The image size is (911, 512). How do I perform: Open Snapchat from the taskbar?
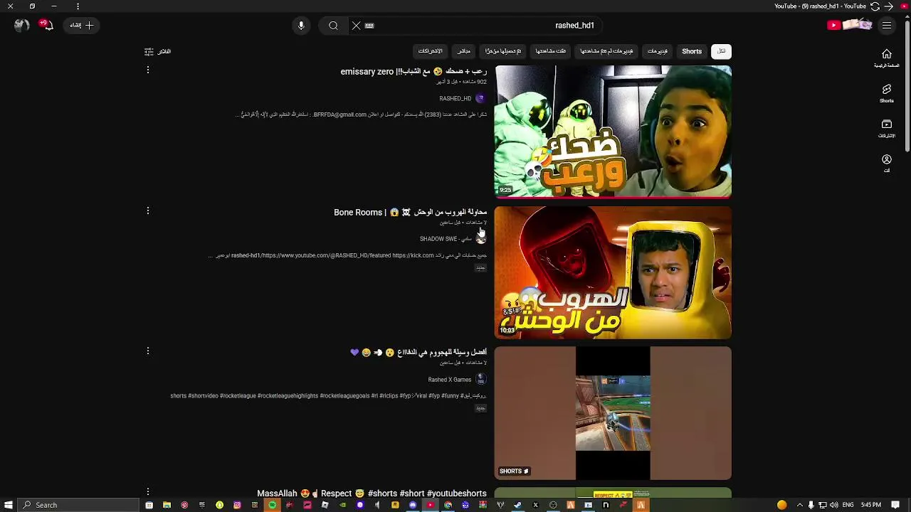point(219,505)
